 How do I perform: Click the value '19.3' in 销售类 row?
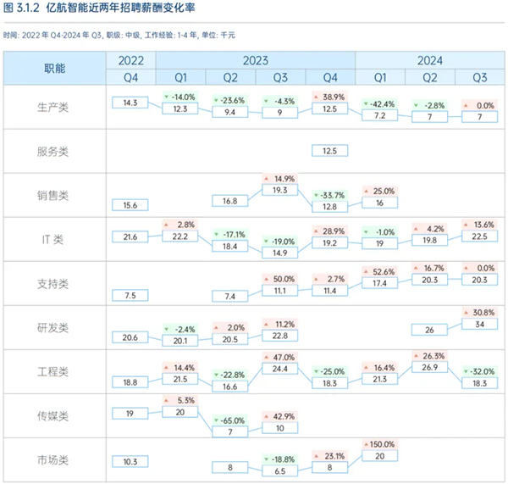click(x=280, y=190)
